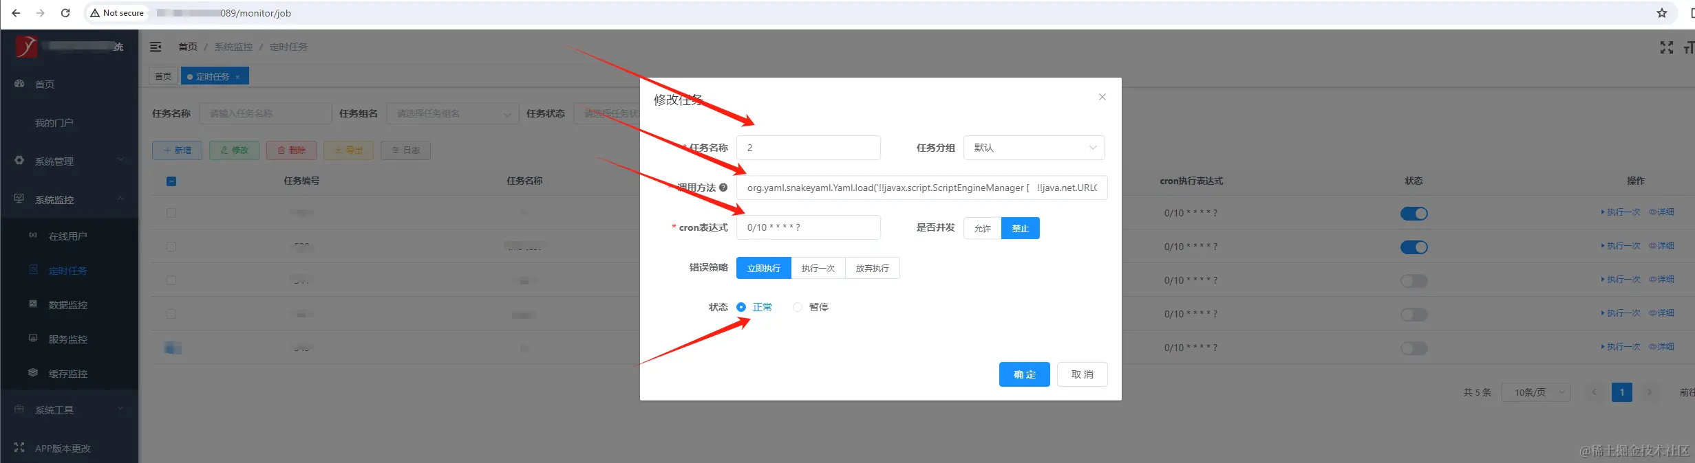Click 详细 in second table row
The image size is (1695, 463).
tap(1661, 245)
